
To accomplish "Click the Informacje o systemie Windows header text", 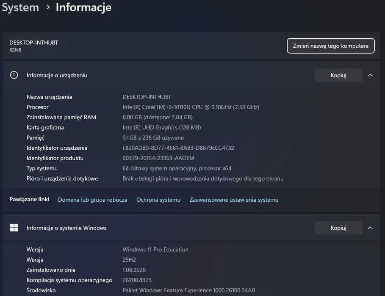I will [x=66, y=228].
